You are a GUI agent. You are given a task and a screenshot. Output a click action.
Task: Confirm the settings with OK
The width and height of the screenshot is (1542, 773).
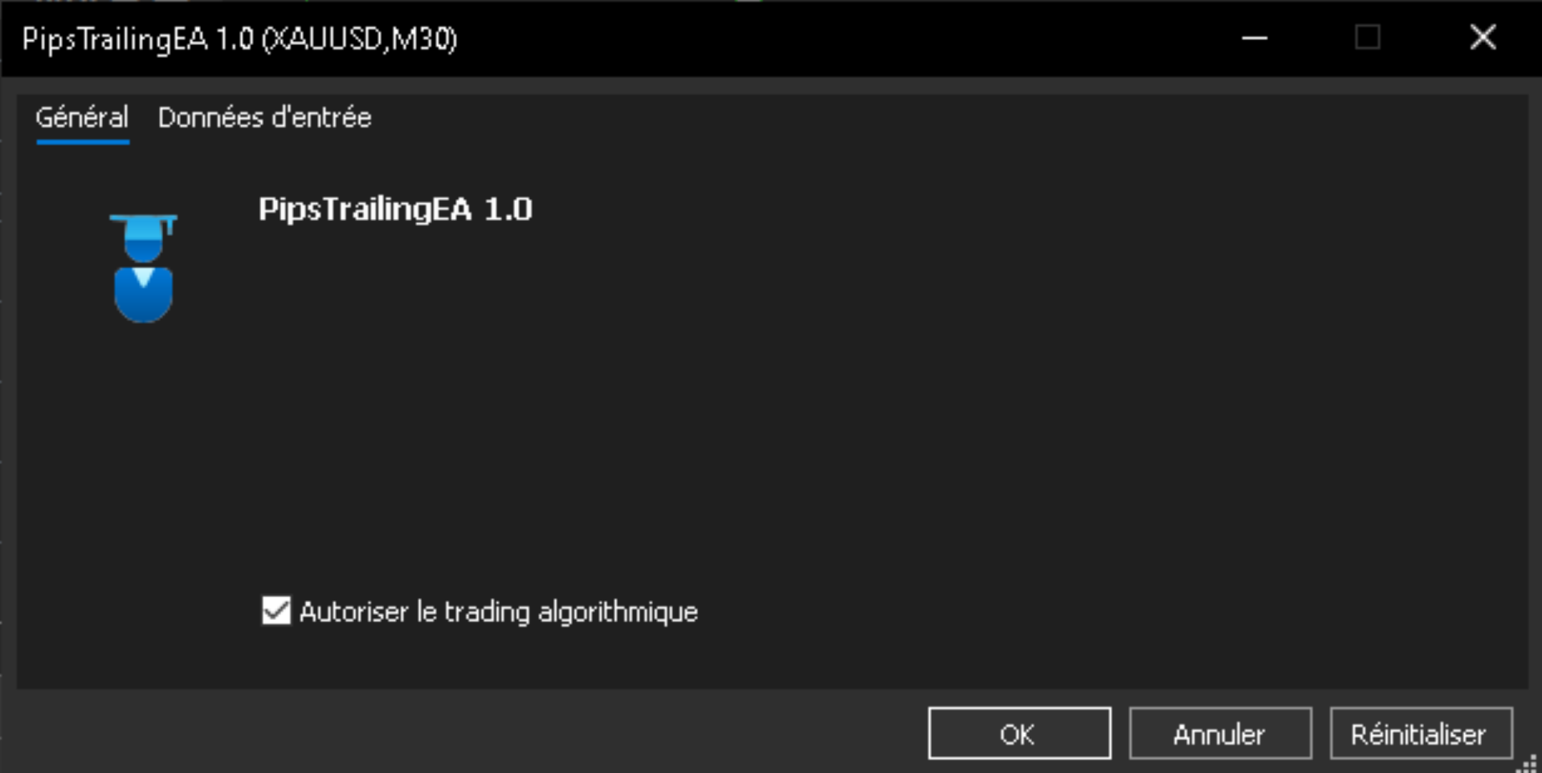tap(1019, 733)
